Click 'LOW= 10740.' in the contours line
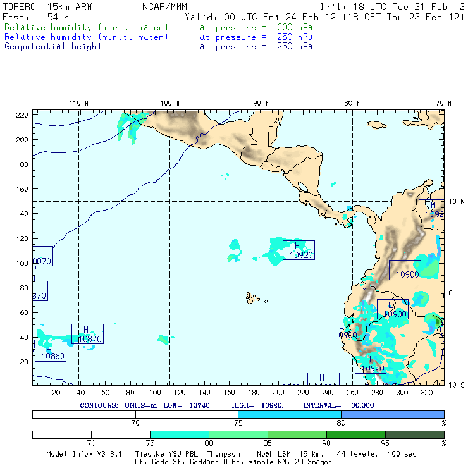 pyautogui.click(x=187, y=405)
